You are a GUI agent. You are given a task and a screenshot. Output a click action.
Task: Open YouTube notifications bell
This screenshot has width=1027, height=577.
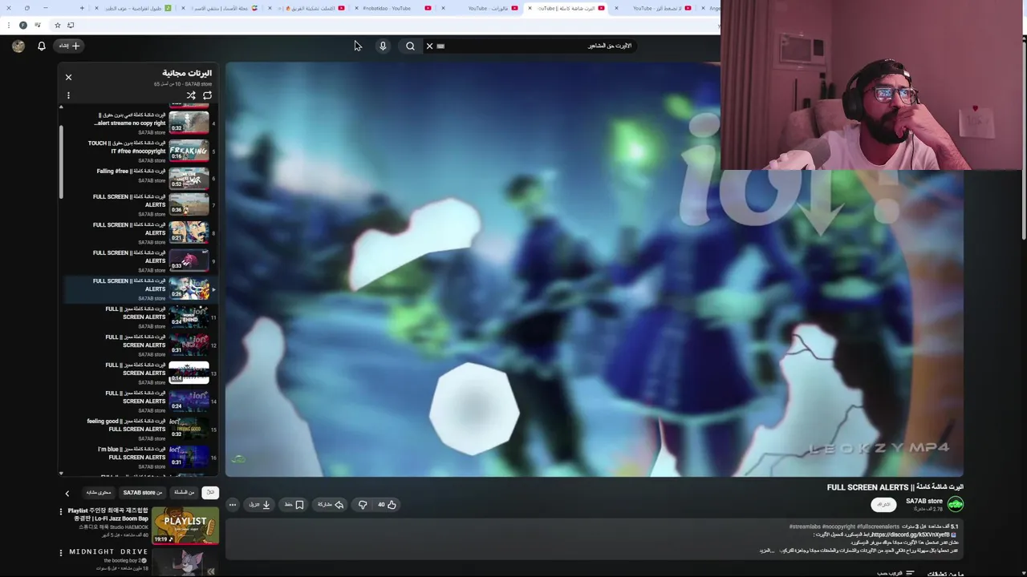click(42, 46)
